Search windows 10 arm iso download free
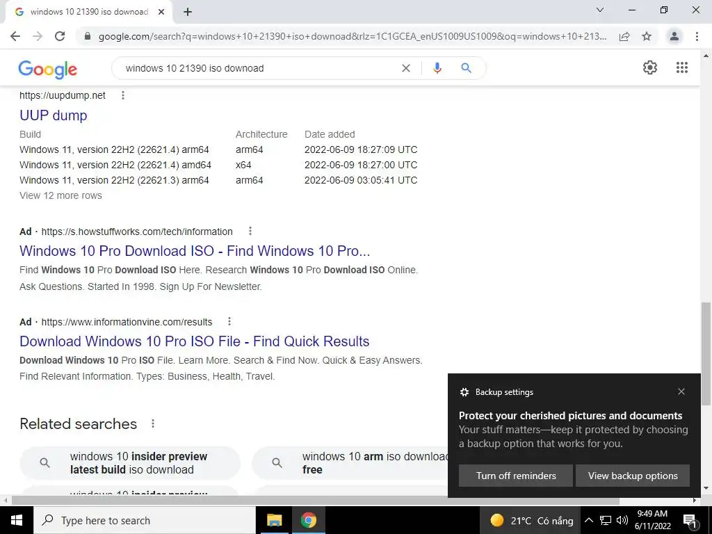 coord(350,462)
